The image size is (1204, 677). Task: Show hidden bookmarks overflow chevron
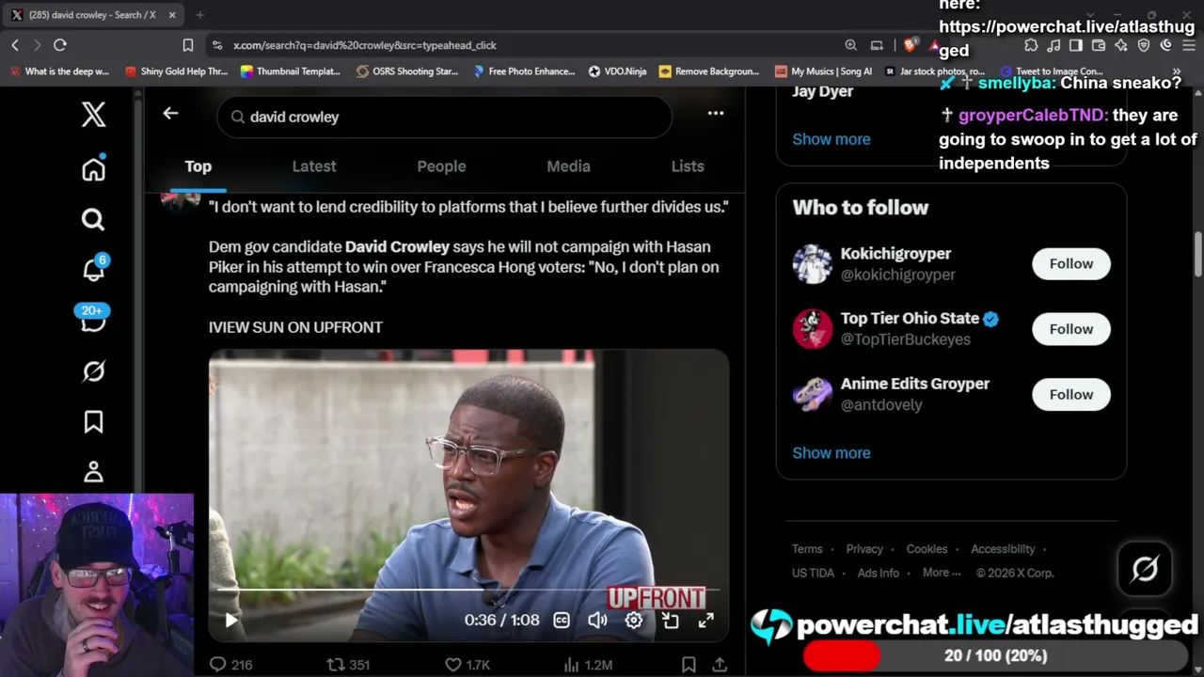tap(1176, 71)
